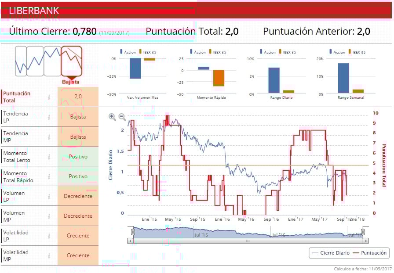The image size is (394, 273).
Task: Open the info icon beside Volumen MP
Action: pyautogui.click(x=49, y=216)
